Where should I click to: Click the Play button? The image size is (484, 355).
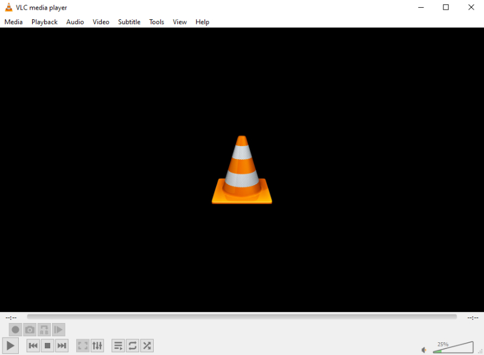[10, 345]
